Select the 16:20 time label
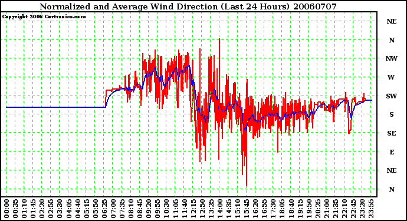The height and width of the screenshot is (221, 407). [x=255, y=209]
